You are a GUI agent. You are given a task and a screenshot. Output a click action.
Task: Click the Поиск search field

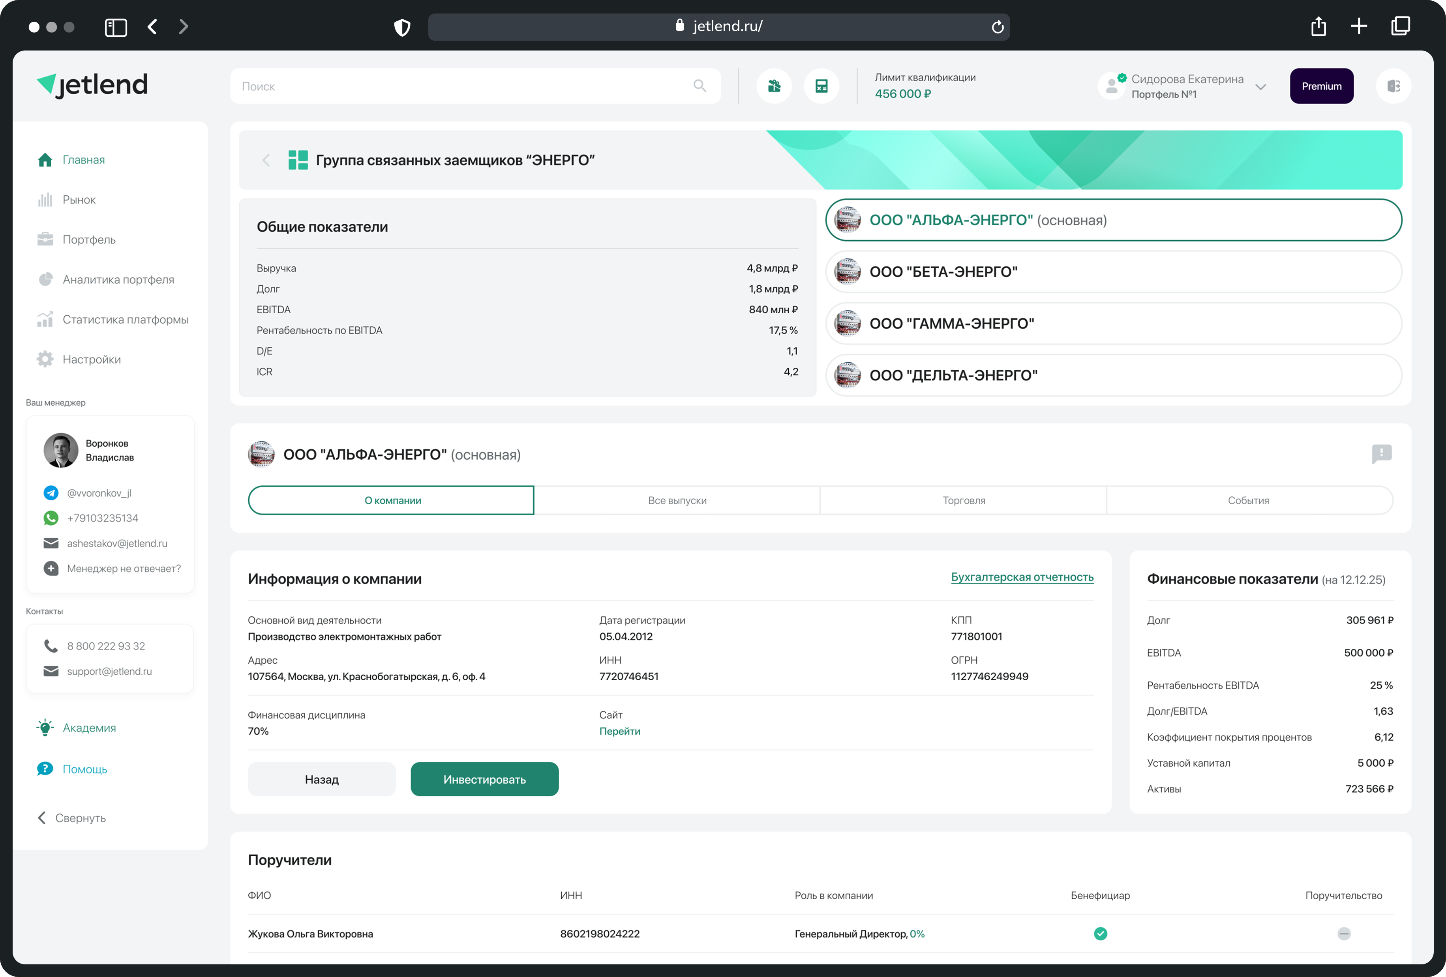click(475, 86)
